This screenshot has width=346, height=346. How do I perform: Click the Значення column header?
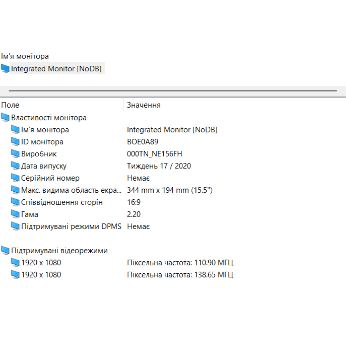(144, 105)
